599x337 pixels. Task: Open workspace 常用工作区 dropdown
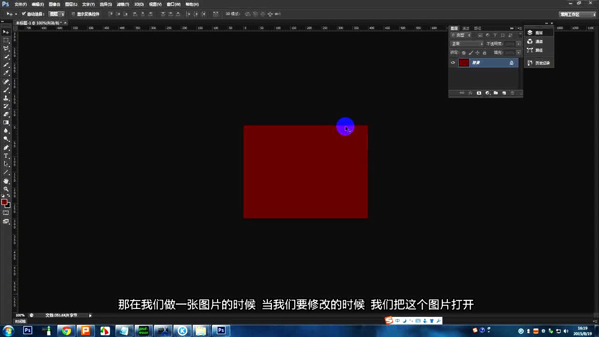577,15
